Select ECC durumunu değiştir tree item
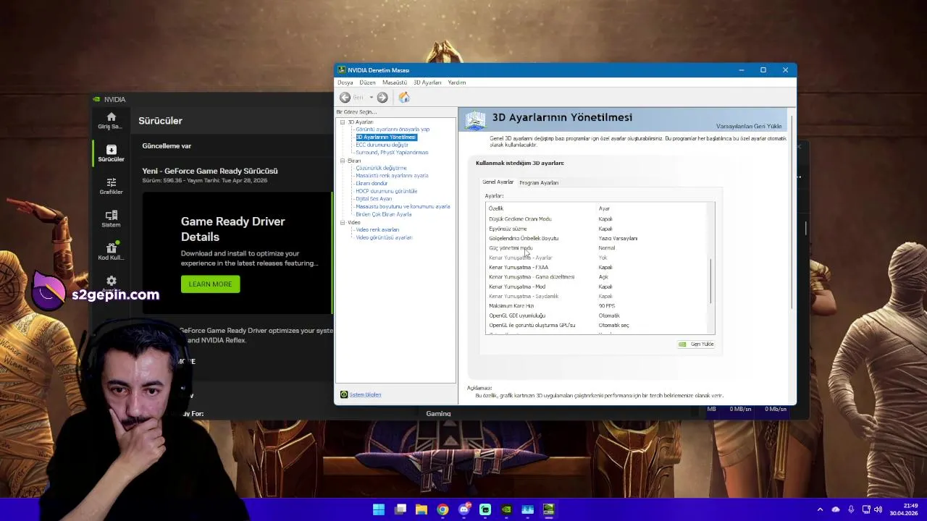This screenshot has height=521, width=927. click(x=382, y=145)
